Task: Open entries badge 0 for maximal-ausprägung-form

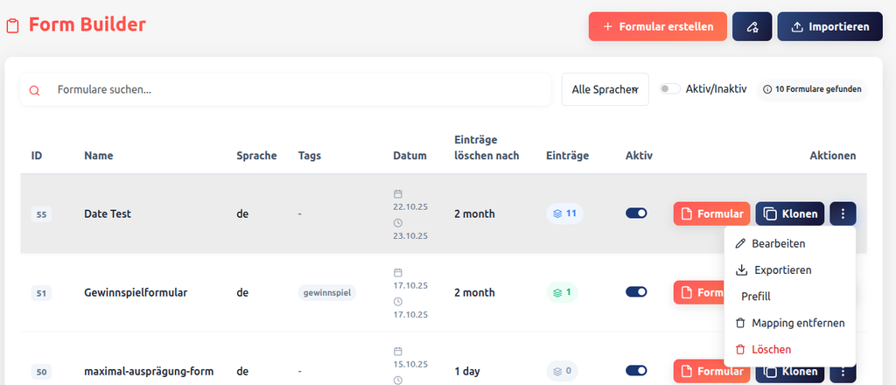Action: [562, 371]
